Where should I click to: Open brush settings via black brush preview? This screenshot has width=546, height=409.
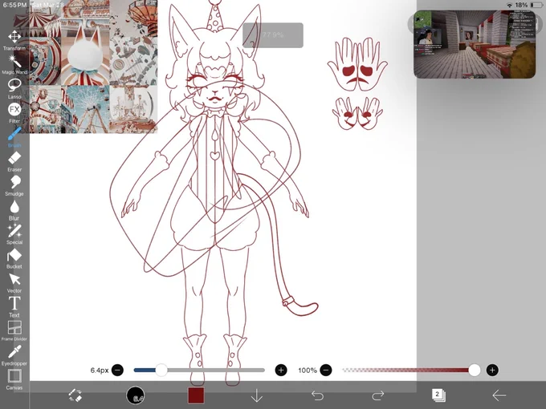136,395
